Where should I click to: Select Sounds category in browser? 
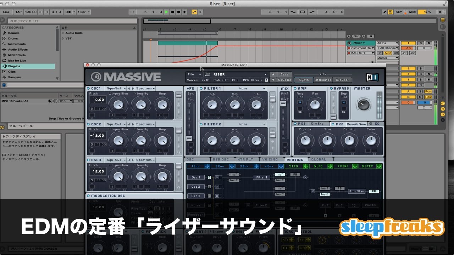(x=13, y=33)
